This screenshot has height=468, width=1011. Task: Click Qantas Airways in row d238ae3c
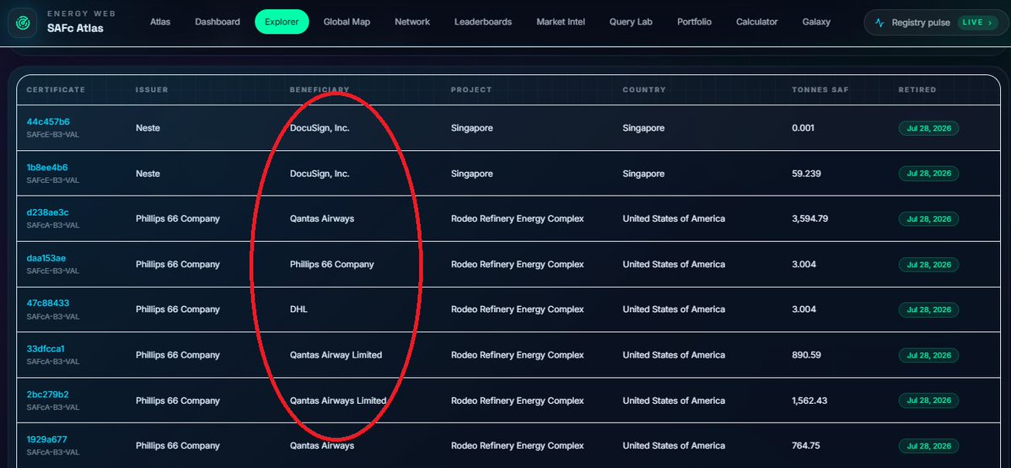[x=322, y=219]
